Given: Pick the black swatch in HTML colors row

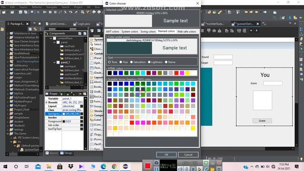Looking at the screenshot, I should click(110, 73).
